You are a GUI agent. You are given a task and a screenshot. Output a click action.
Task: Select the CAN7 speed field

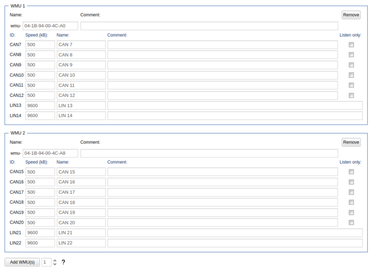[40, 45]
